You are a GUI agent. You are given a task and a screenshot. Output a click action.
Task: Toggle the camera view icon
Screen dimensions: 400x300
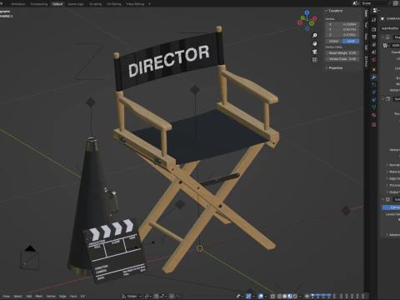coord(315,52)
